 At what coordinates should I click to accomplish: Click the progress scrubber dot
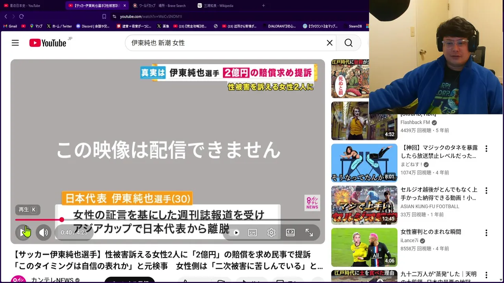pyautogui.click(x=62, y=220)
